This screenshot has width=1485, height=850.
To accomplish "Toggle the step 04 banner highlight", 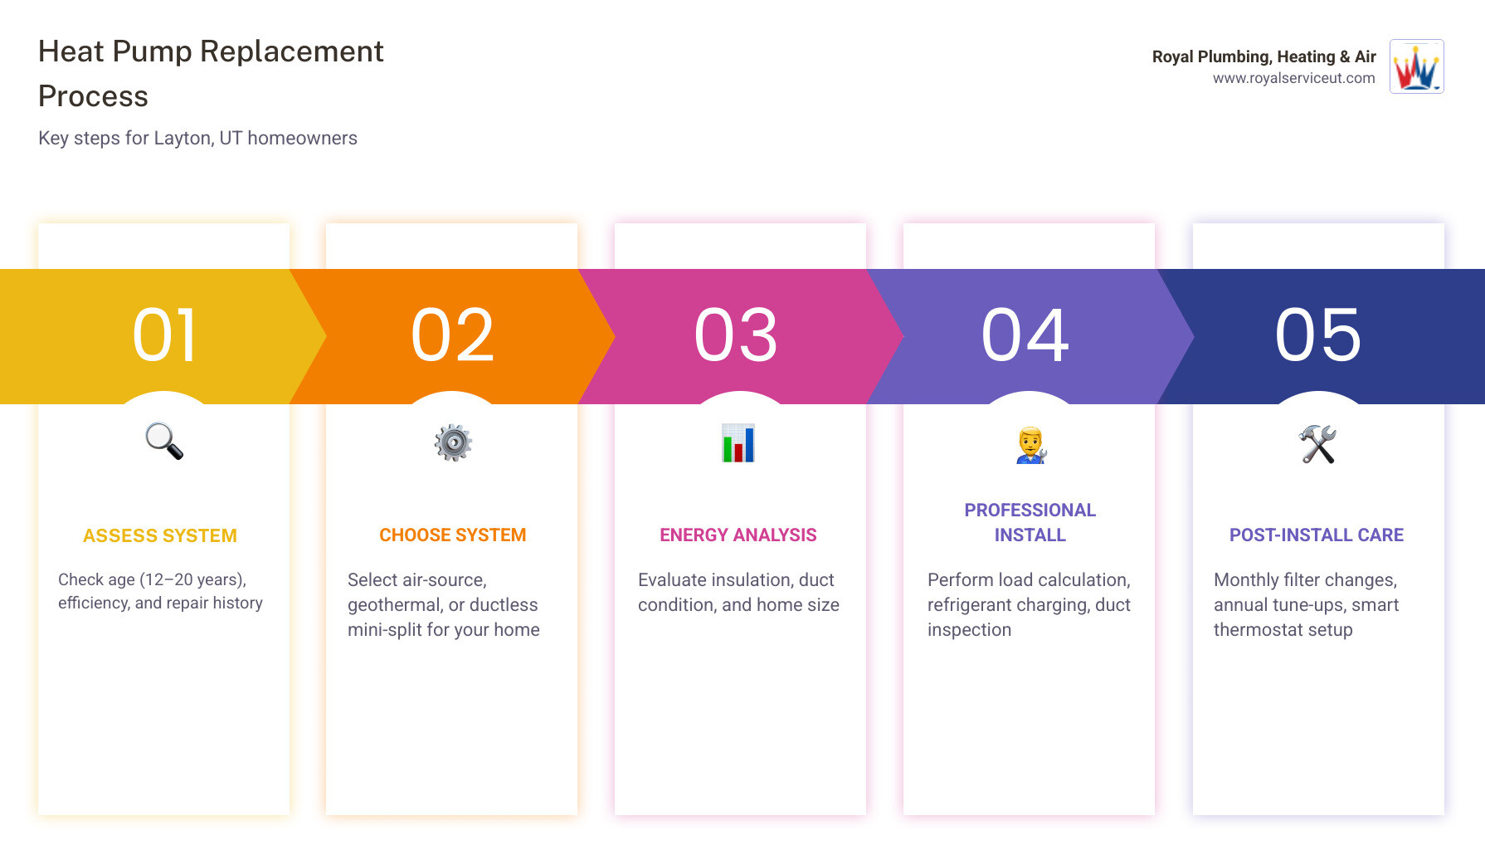I will pos(1029,335).
